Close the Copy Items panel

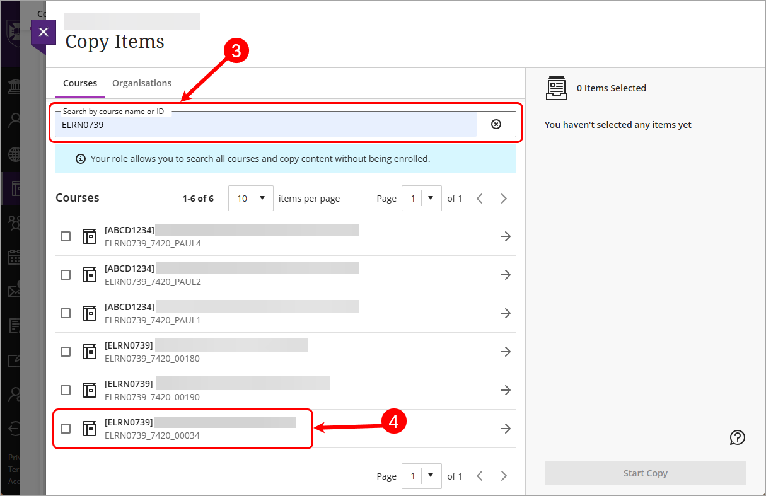click(43, 32)
